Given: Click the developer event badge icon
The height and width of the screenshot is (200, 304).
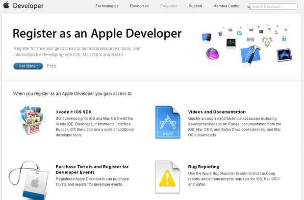Looking at the screenshot, I should click(29, 180).
